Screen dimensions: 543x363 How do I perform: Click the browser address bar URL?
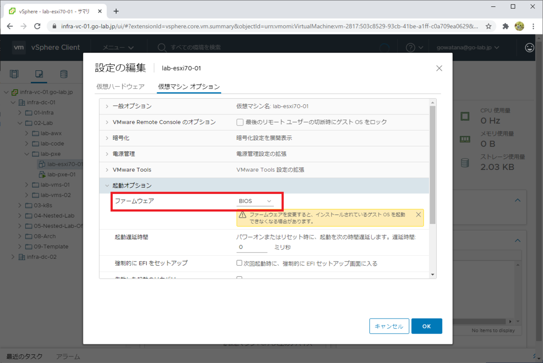269,26
